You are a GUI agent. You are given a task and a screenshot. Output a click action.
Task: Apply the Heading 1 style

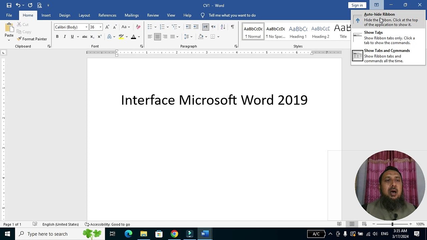[298, 31]
